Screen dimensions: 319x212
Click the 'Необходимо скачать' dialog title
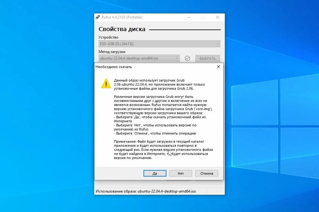(x=114, y=67)
